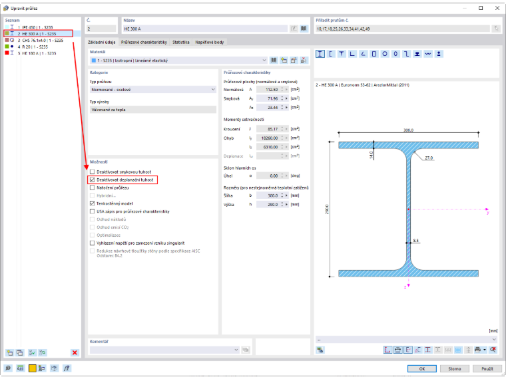This screenshot has height=379, width=506.
Task: Toggle the Odhad nákladů checkbox
Action: click(x=93, y=219)
